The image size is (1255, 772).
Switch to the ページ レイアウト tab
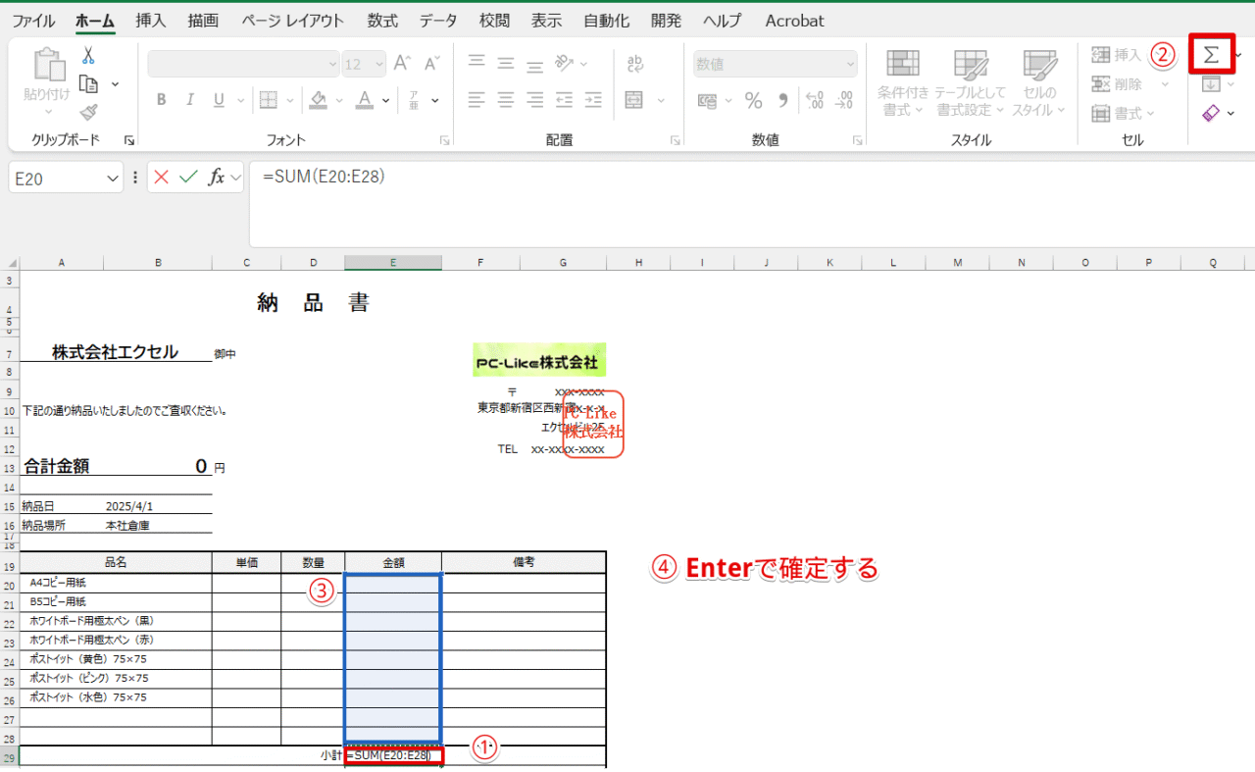(293, 21)
